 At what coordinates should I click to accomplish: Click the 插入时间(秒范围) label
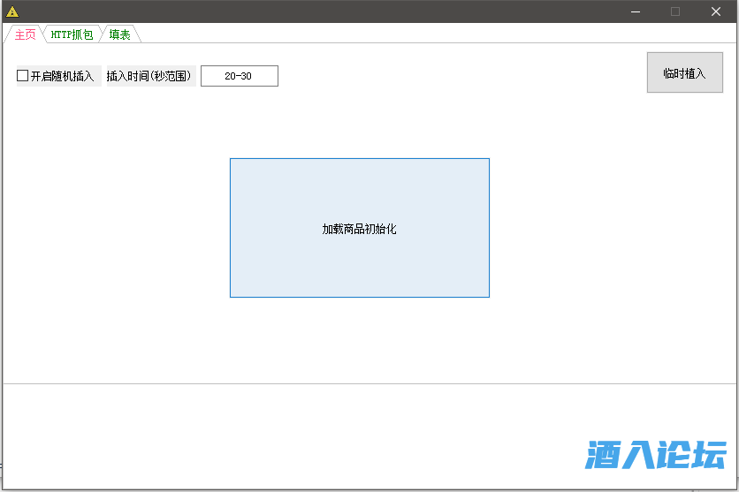click(x=149, y=76)
